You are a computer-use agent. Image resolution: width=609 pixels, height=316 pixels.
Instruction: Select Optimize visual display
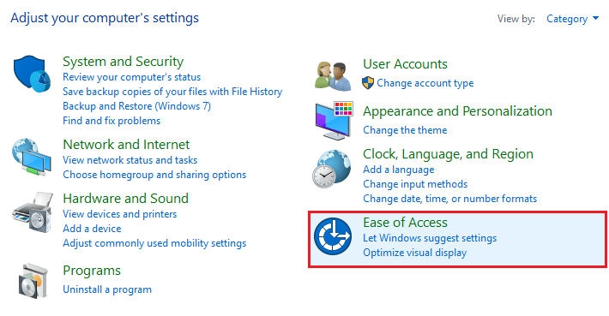point(415,253)
